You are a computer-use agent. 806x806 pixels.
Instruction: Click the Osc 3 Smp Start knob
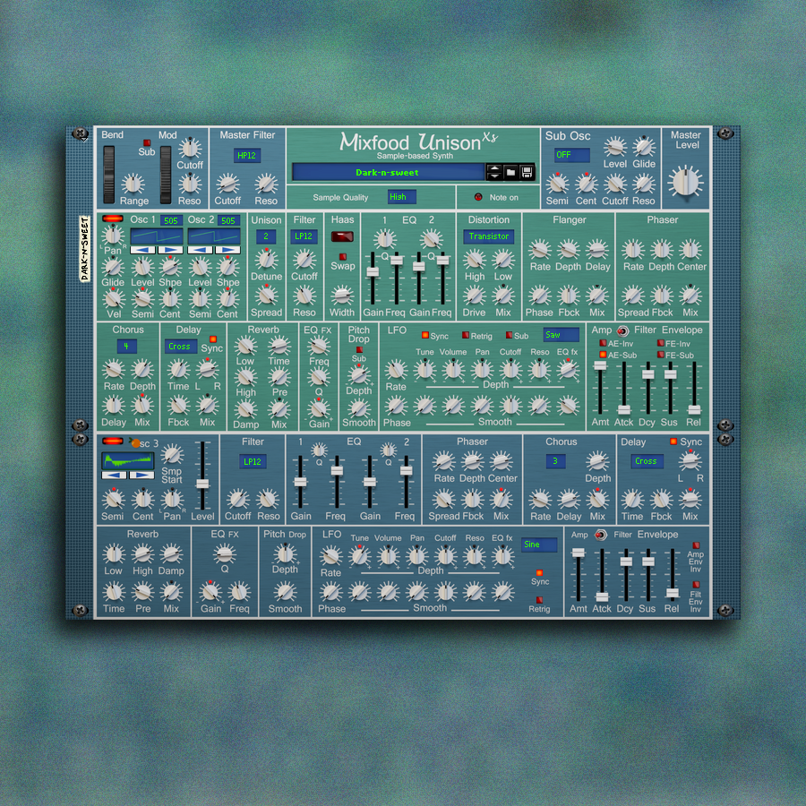(x=172, y=455)
